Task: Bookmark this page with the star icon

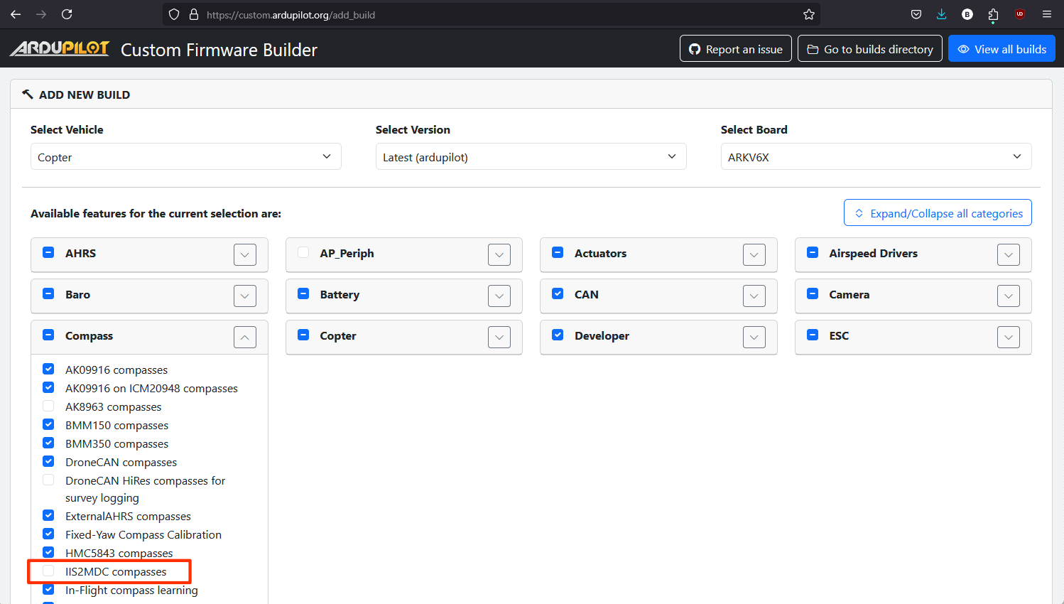Action: coord(808,14)
